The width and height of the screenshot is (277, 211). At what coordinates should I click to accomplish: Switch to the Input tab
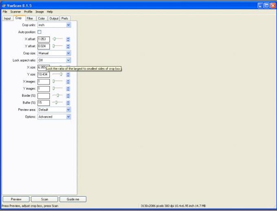7,18
